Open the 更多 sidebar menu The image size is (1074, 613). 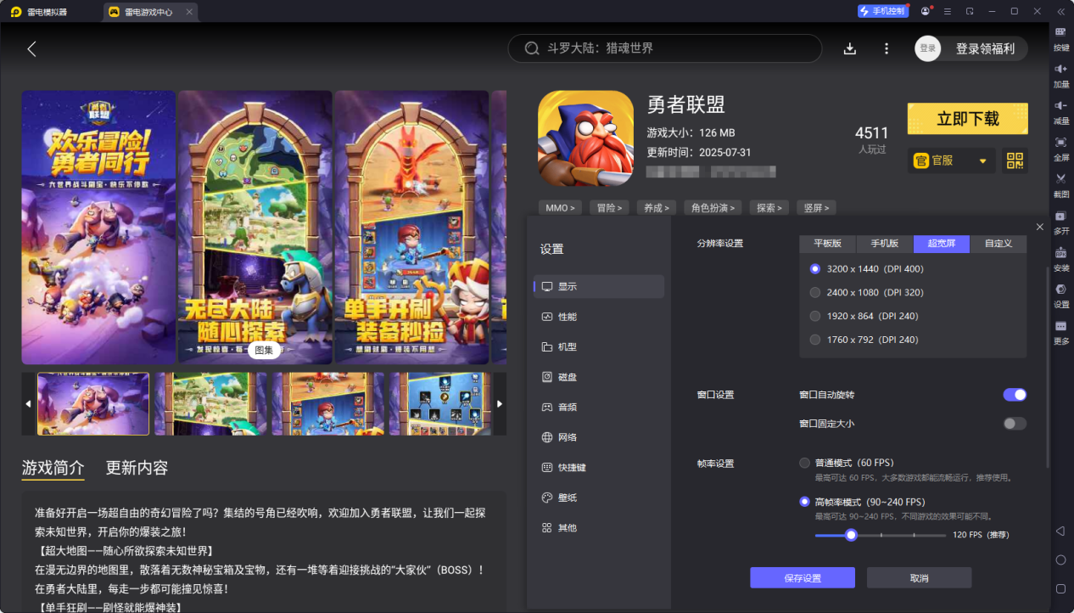[1060, 330]
